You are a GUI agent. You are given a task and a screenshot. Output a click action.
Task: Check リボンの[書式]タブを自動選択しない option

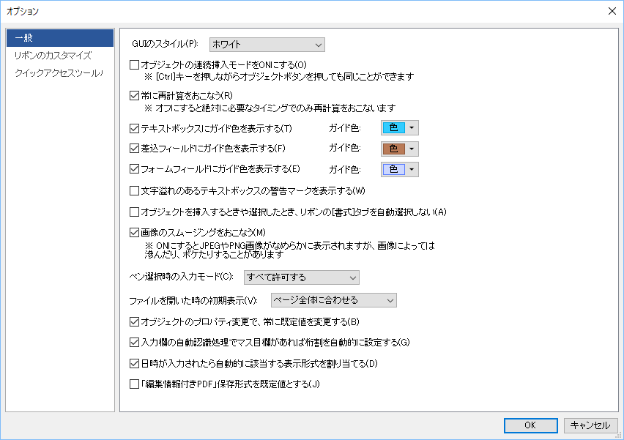(135, 212)
